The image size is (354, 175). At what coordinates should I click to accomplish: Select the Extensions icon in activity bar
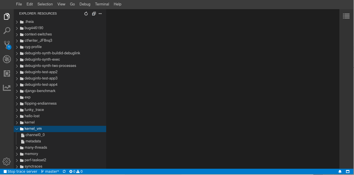tap(7, 73)
